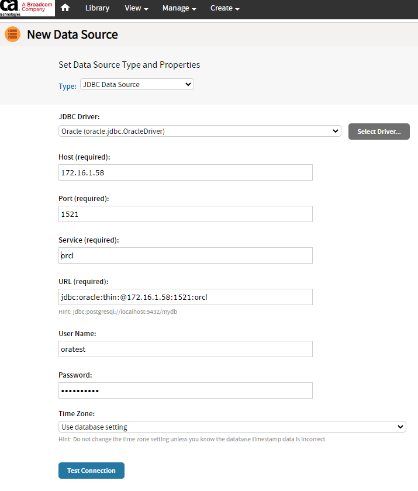Open the Create dropdown arrow
The image size is (418, 491).
point(237,8)
